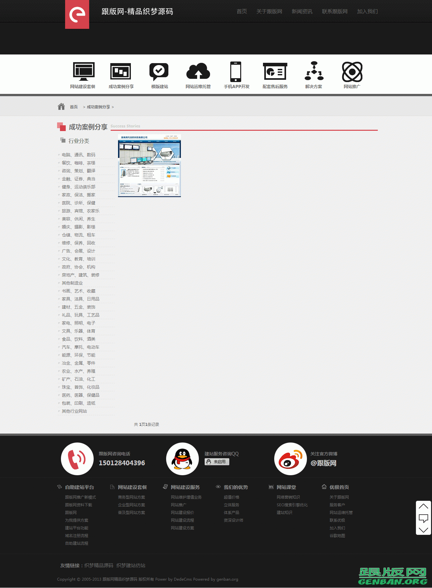Choose the 汽车、摩托、电动车 category
Viewport: 432px width, 588px height.
[80, 347]
